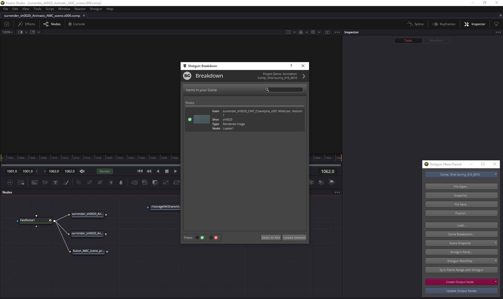Click Sync Frame Range with Shotgun
This screenshot has height=299, width=503.
pyautogui.click(x=461, y=270)
